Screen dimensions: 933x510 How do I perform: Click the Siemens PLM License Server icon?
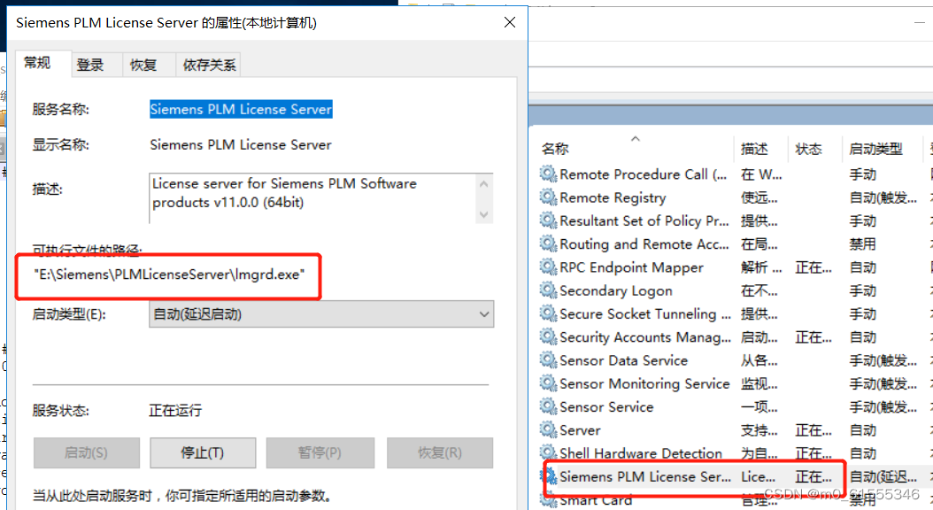click(547, 476)
